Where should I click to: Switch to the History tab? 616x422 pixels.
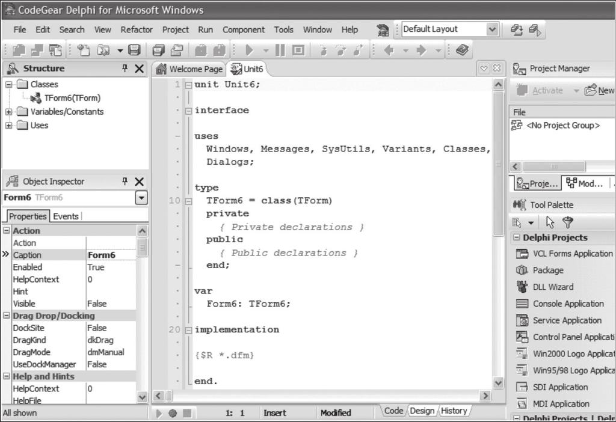[x=454, y=411]
